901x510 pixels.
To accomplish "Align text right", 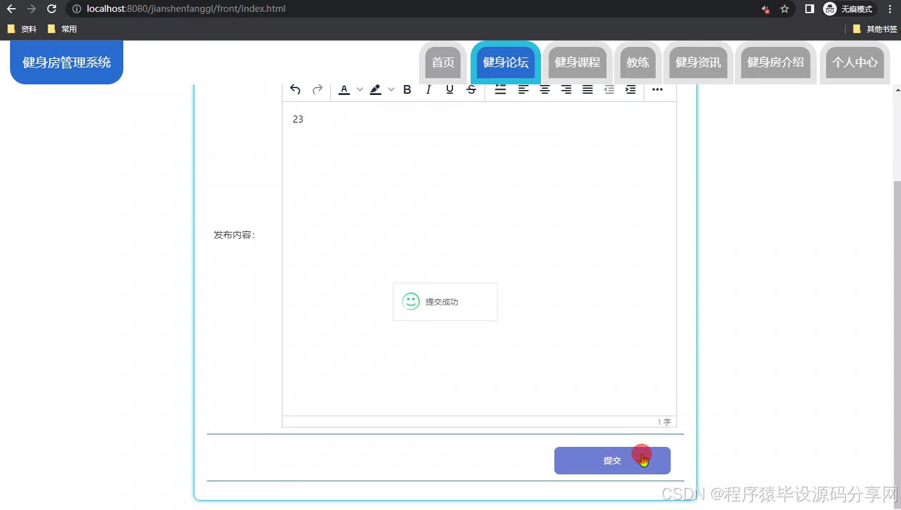I will click(x=566, y=89).
